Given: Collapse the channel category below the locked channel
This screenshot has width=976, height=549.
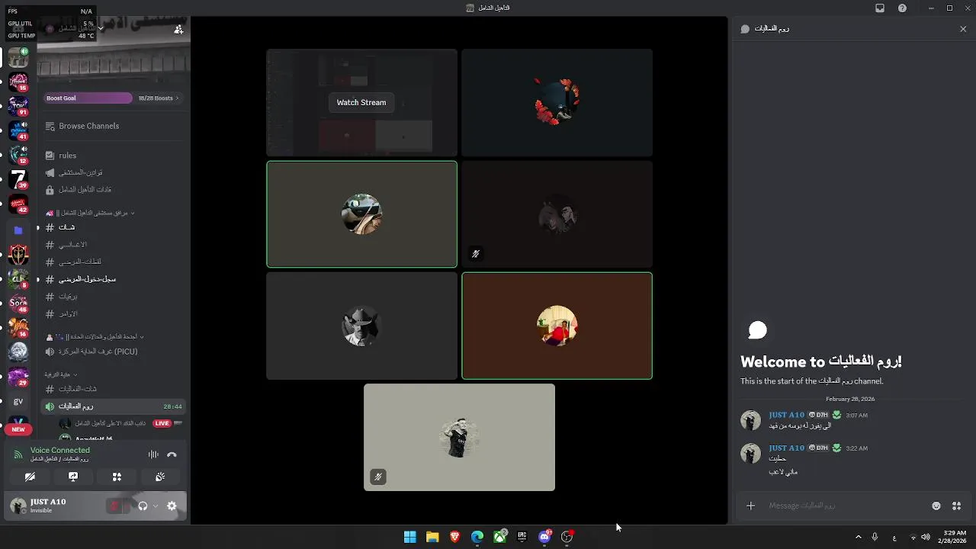Looking at the screenshot, I should [x=90, y=213].
